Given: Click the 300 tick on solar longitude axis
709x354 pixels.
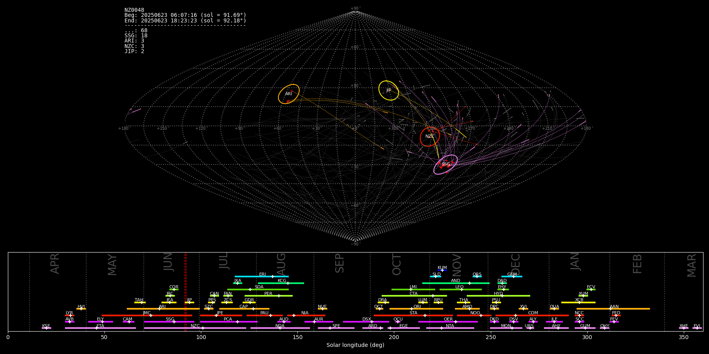Looking at the screenshot, I should click(587, 337).
